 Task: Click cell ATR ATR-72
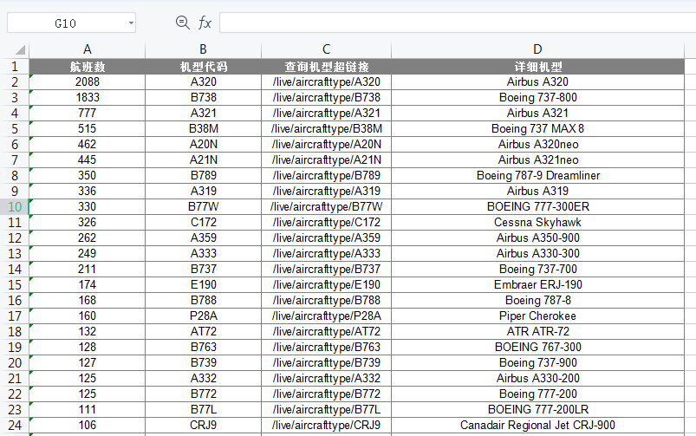(x=537, y=332)
